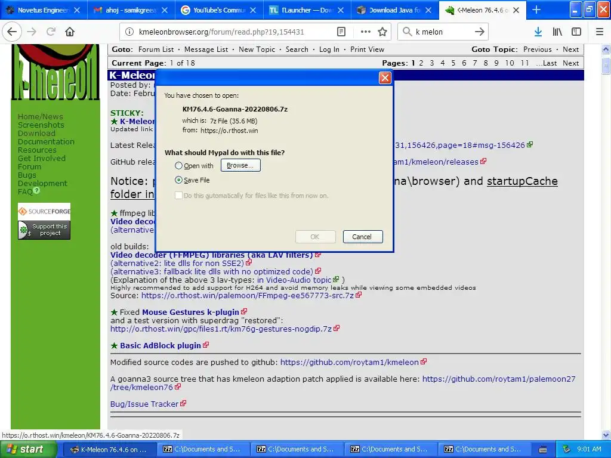Viewport: 611px width, 458px height.
Task: Go to page 5 of the topic
Action: (453, 63)
